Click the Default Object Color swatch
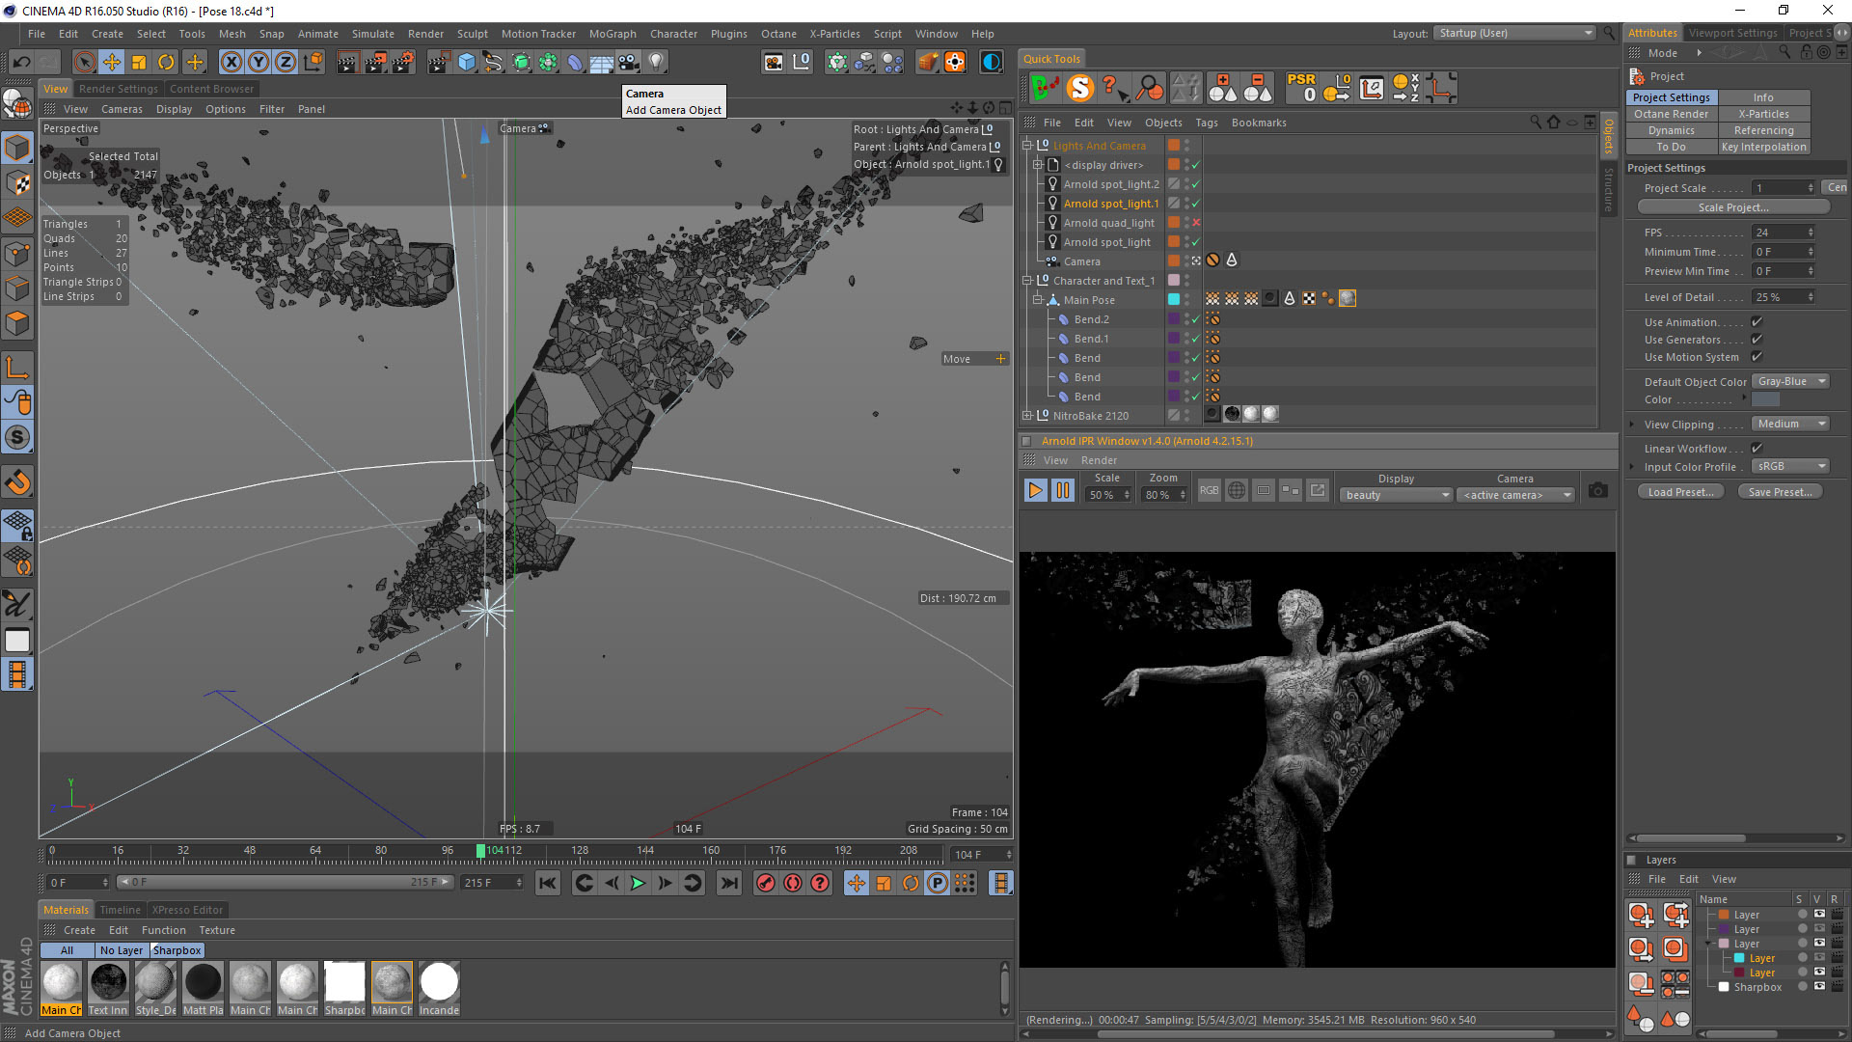 click(1765, 399)
